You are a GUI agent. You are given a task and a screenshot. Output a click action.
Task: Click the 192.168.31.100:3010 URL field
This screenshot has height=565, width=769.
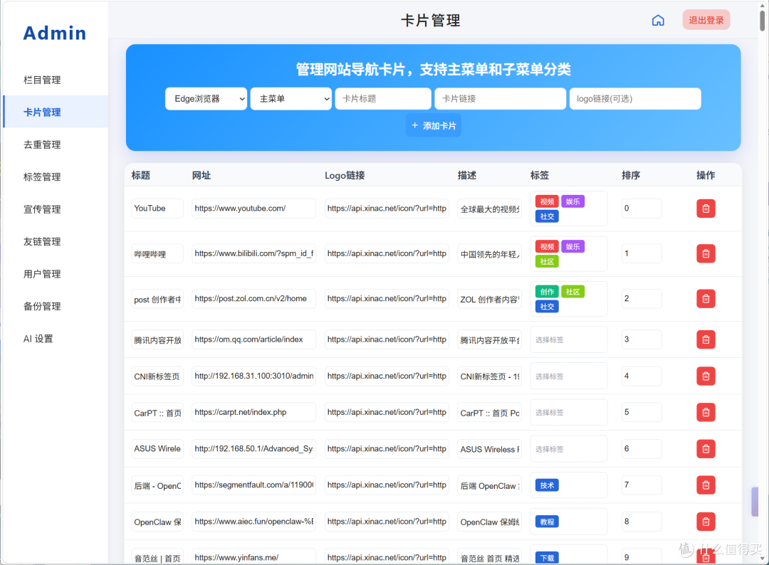pyautogui.click(x=254, y=376)
